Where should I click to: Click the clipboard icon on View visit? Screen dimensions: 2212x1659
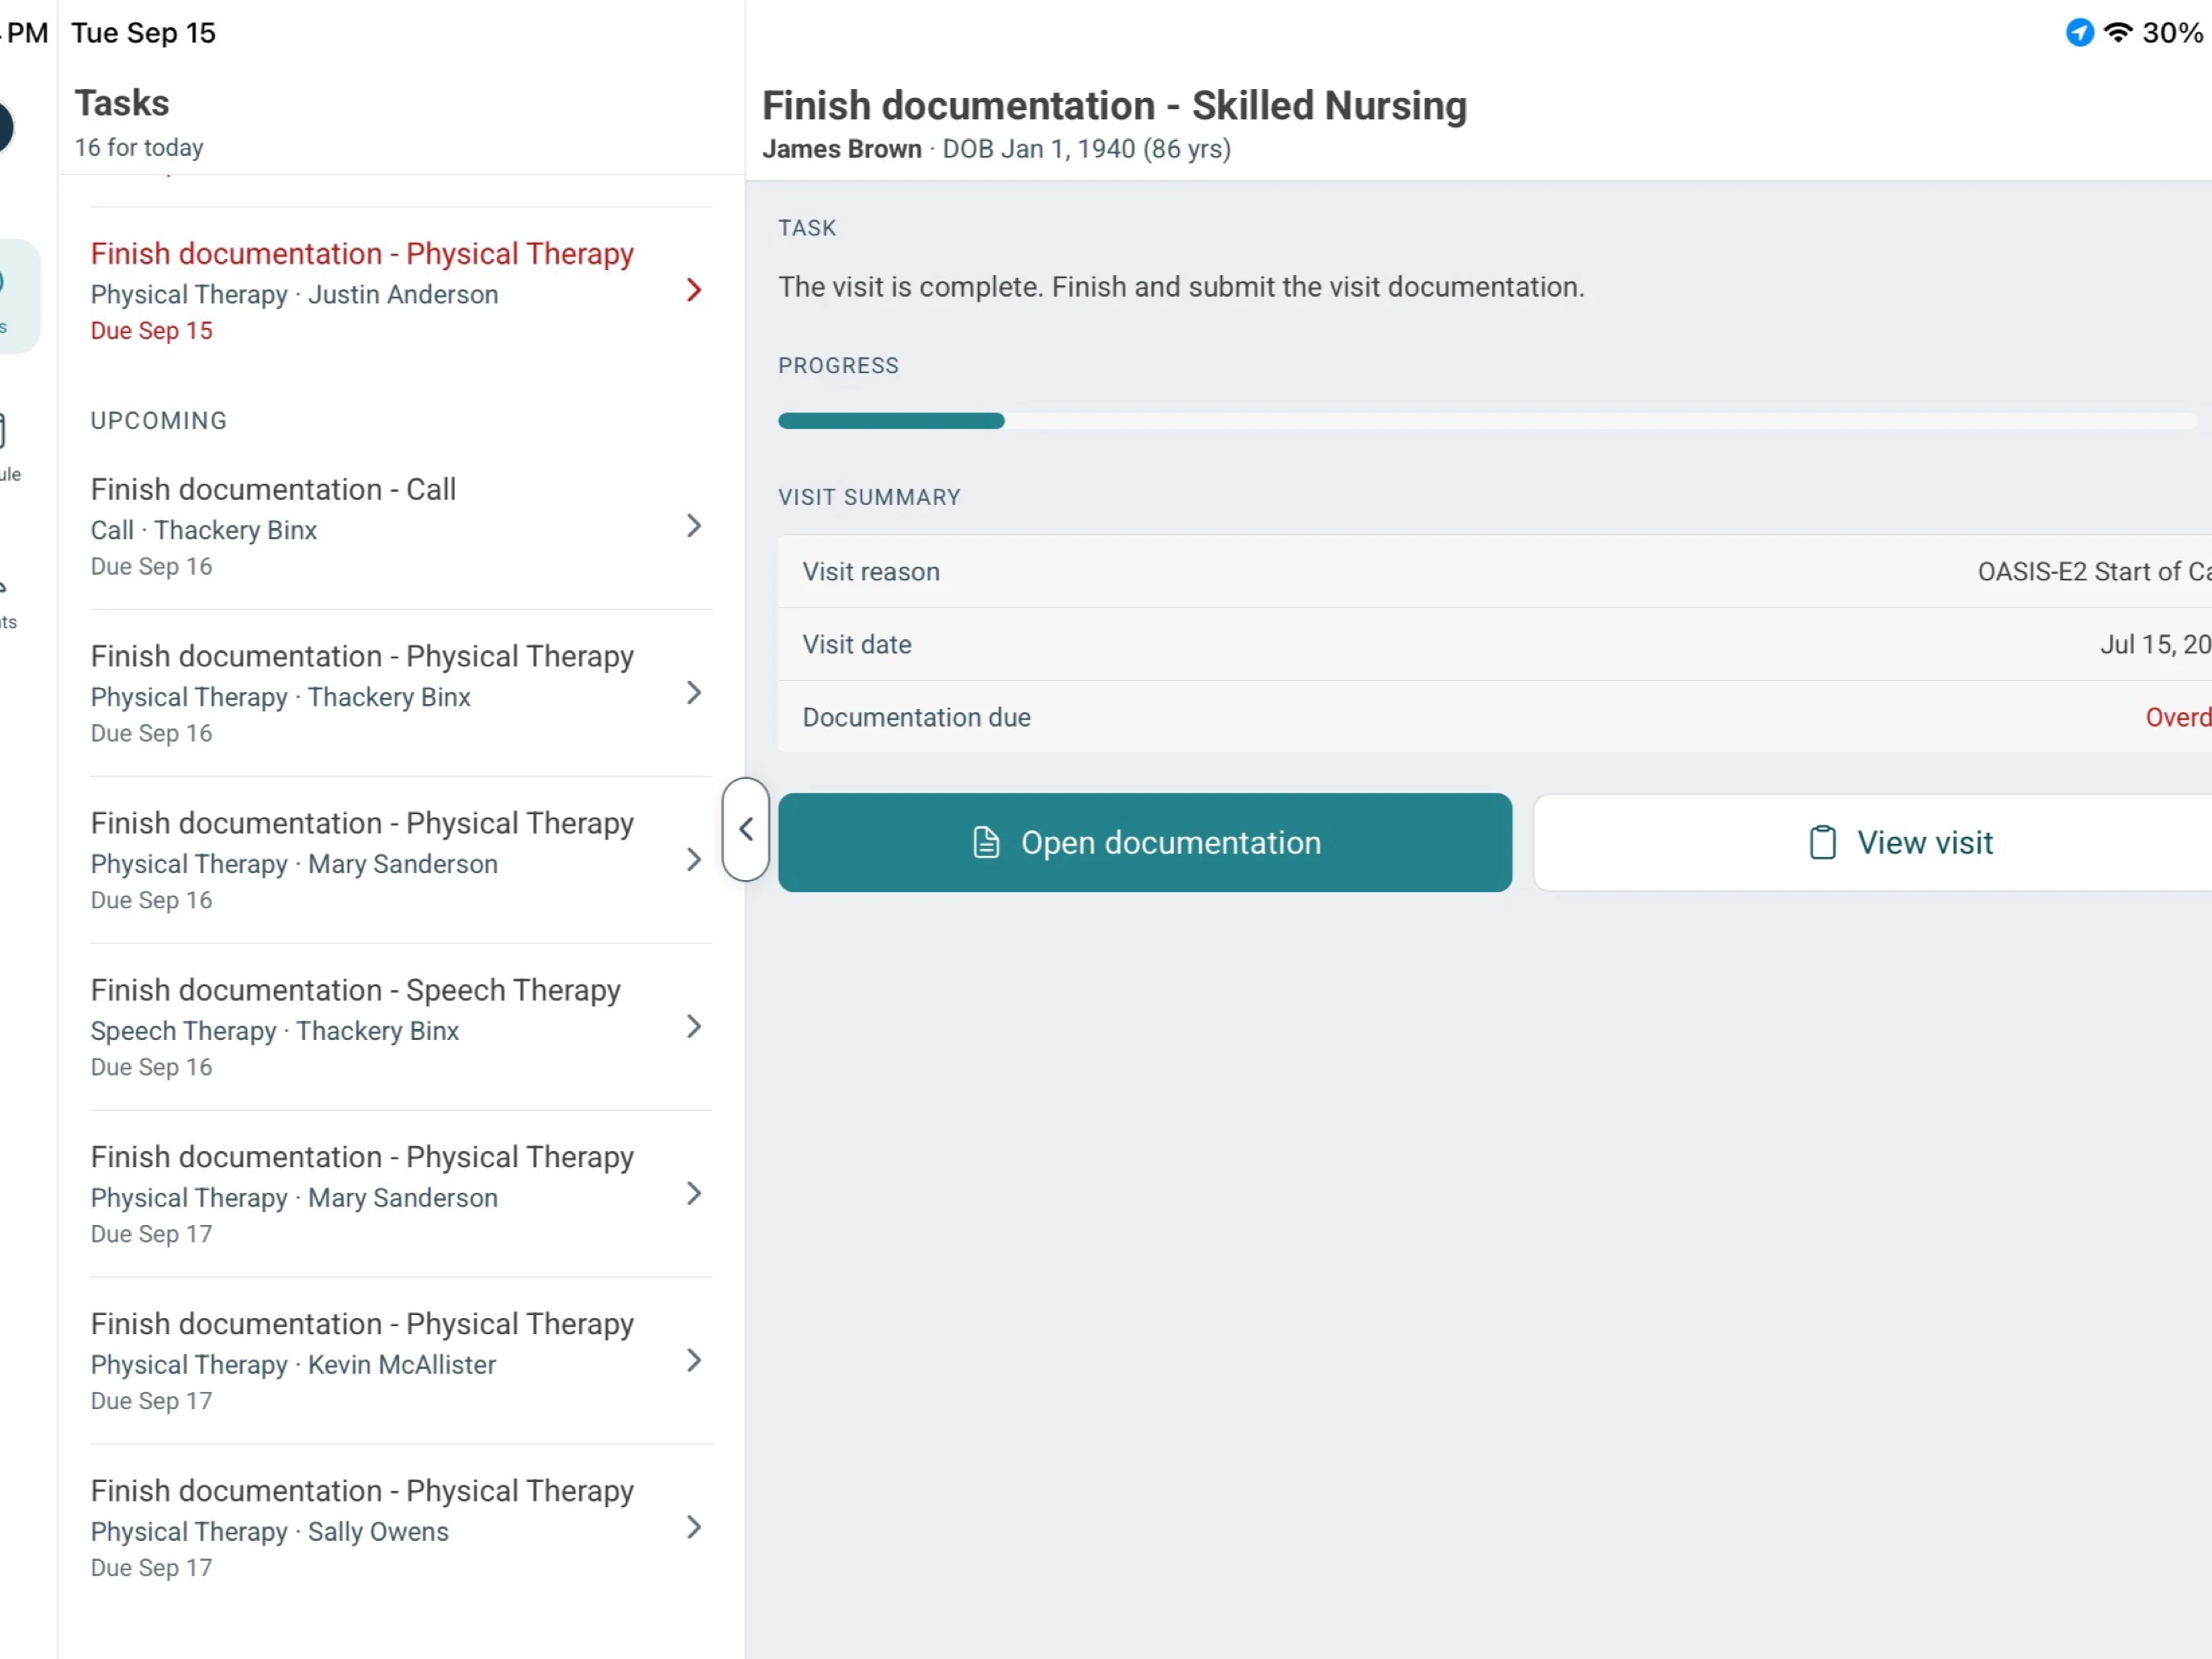(1822, 843)
